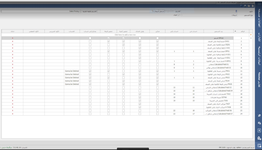The width and height of the screenshot is (262, 150).
Task: Click the red X on FR01 row
Action: coord(13,71)
